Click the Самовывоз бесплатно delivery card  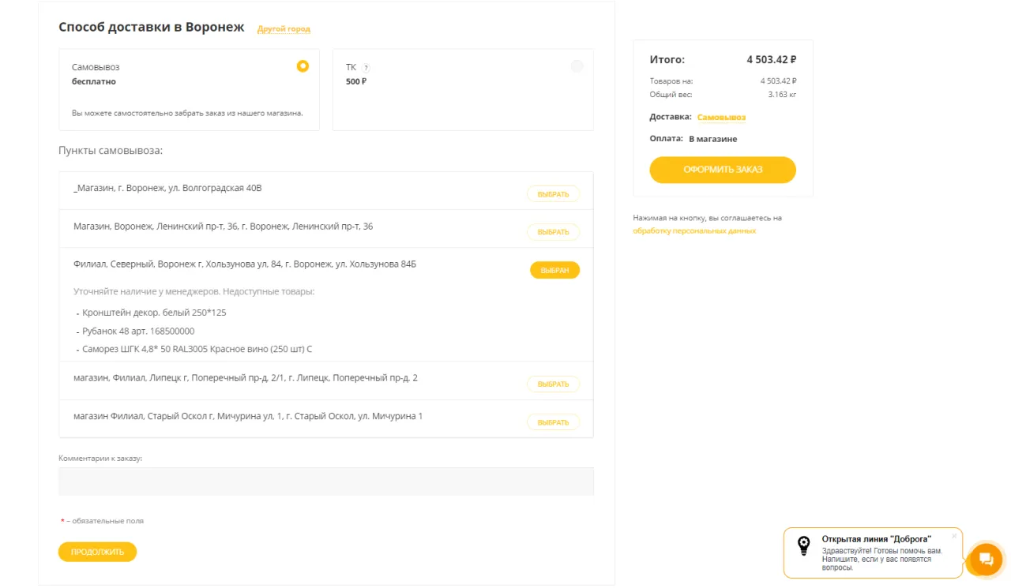189,89
